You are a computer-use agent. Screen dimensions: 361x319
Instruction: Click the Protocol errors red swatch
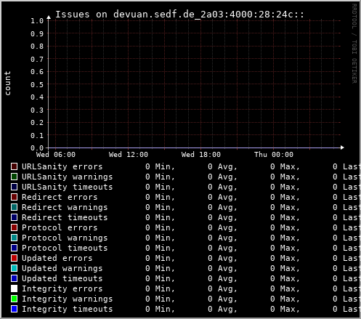15,227
